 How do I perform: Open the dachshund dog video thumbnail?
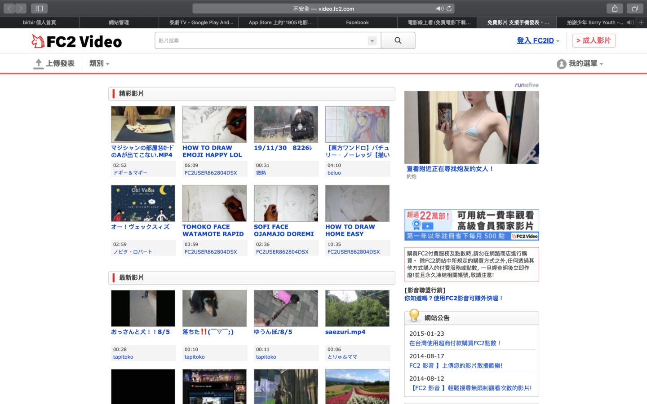coord(214,308)
